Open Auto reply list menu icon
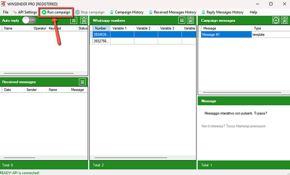The width and height of the screenshot is (290, 175). click(x=74, y=20)
